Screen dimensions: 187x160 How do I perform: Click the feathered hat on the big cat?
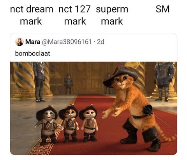[x=121, y=75]
